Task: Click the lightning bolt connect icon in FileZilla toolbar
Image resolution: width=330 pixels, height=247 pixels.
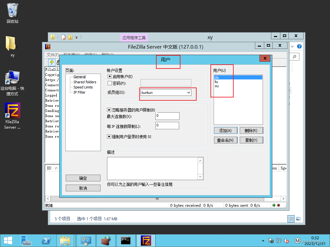Action: pyautogui.click(x=52, y=62)
